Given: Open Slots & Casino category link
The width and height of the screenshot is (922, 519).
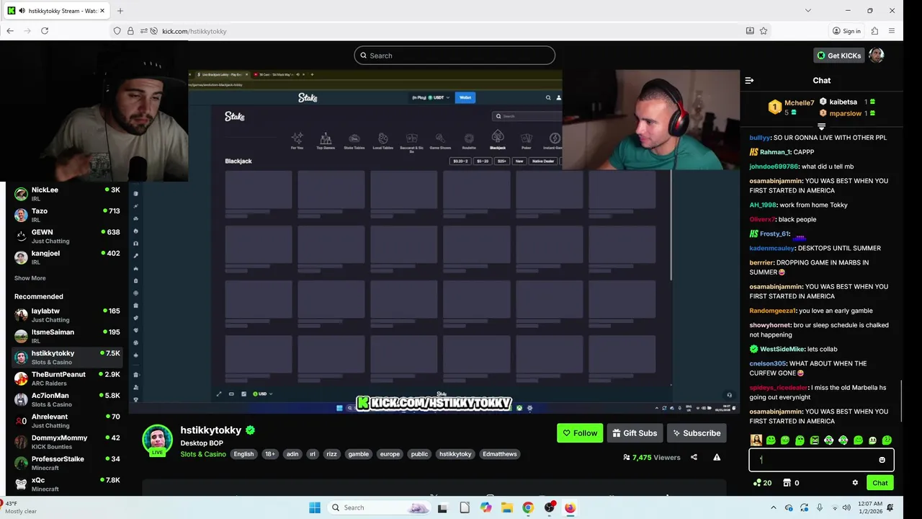Looking at the screenshot, I should (203, 454).
